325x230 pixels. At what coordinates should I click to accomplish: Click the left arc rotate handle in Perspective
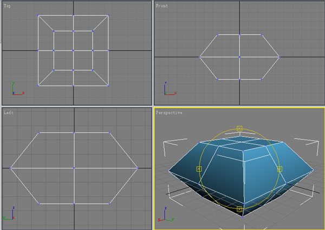tap(199, 169)
